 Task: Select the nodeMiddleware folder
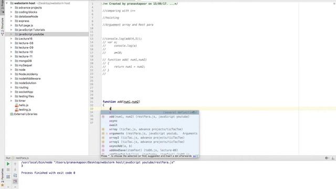[x=28, y=79]
